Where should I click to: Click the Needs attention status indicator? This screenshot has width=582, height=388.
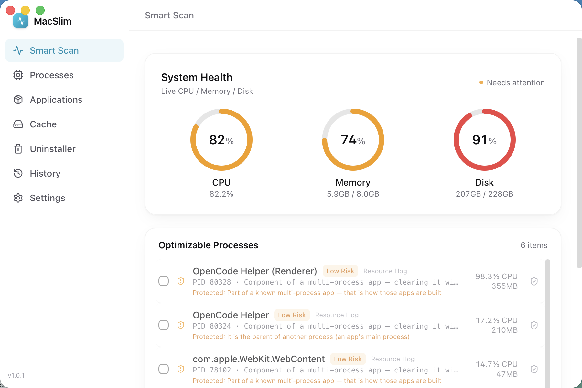(x=512, y=83)
